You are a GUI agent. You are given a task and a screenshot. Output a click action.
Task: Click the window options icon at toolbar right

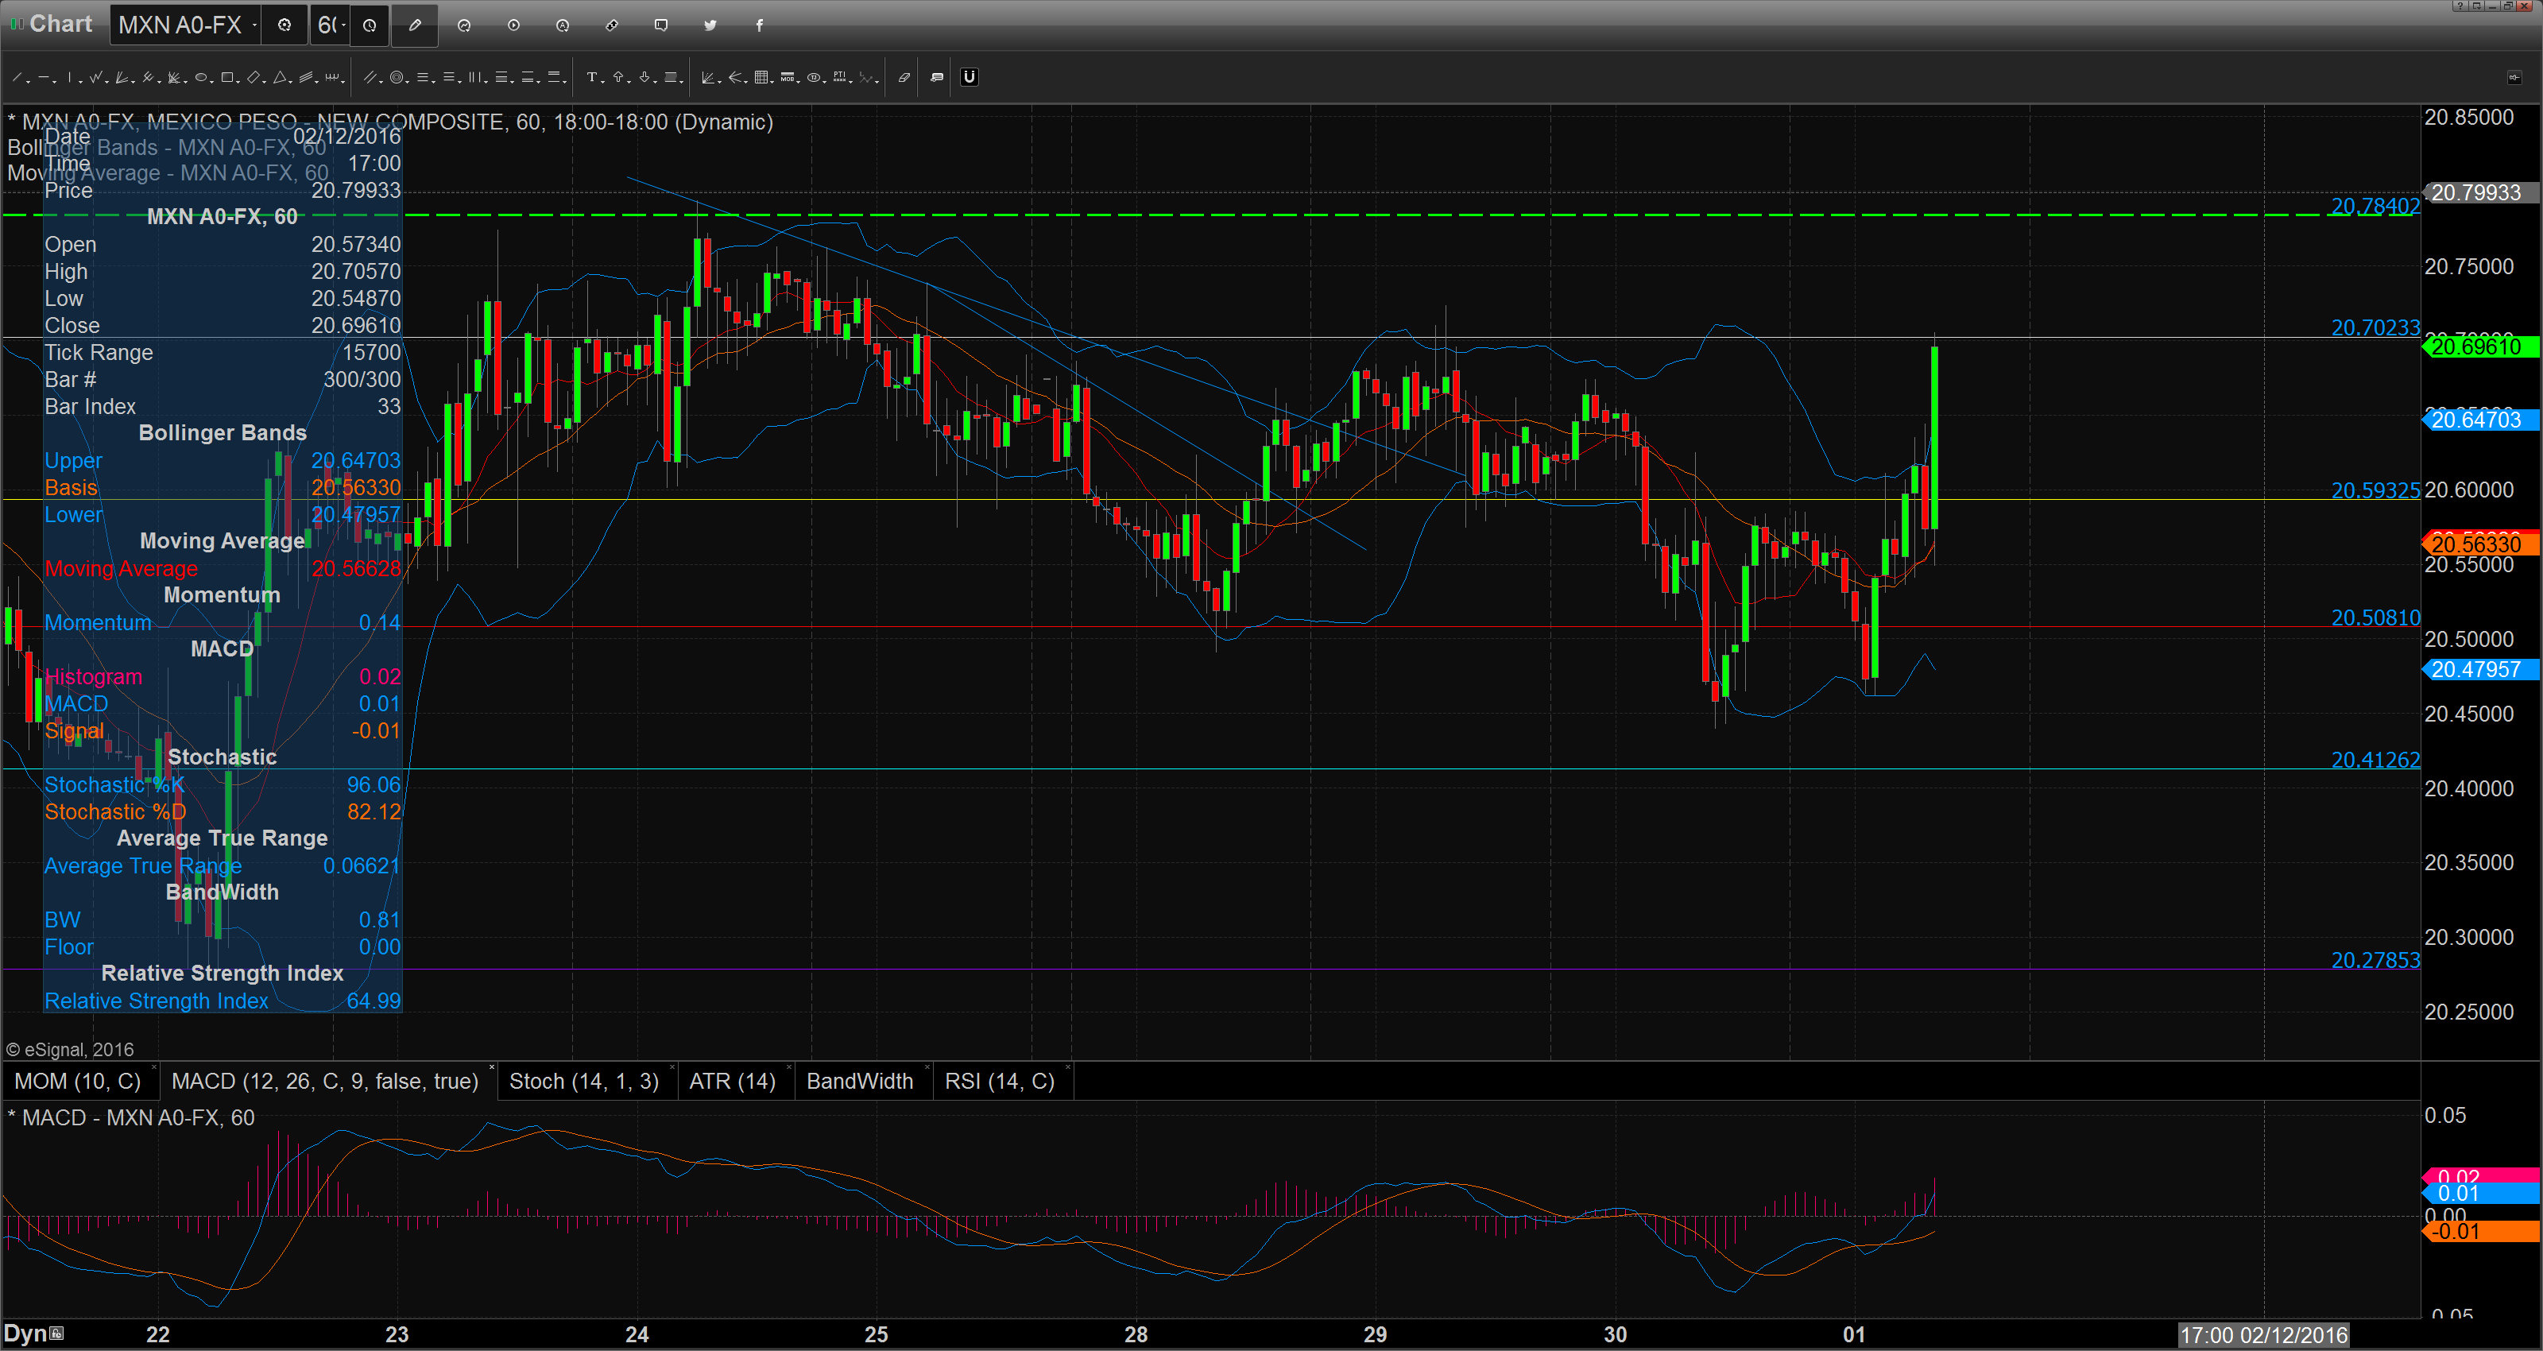(x=2514, y=77)
